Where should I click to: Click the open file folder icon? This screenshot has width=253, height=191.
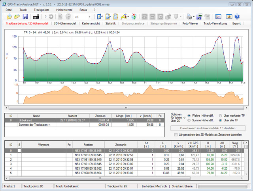click(9, 17)
